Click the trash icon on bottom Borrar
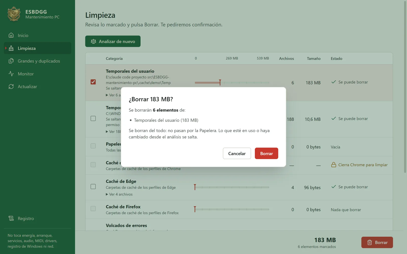This screenshot has width=407, height=254. pos(370,243)
